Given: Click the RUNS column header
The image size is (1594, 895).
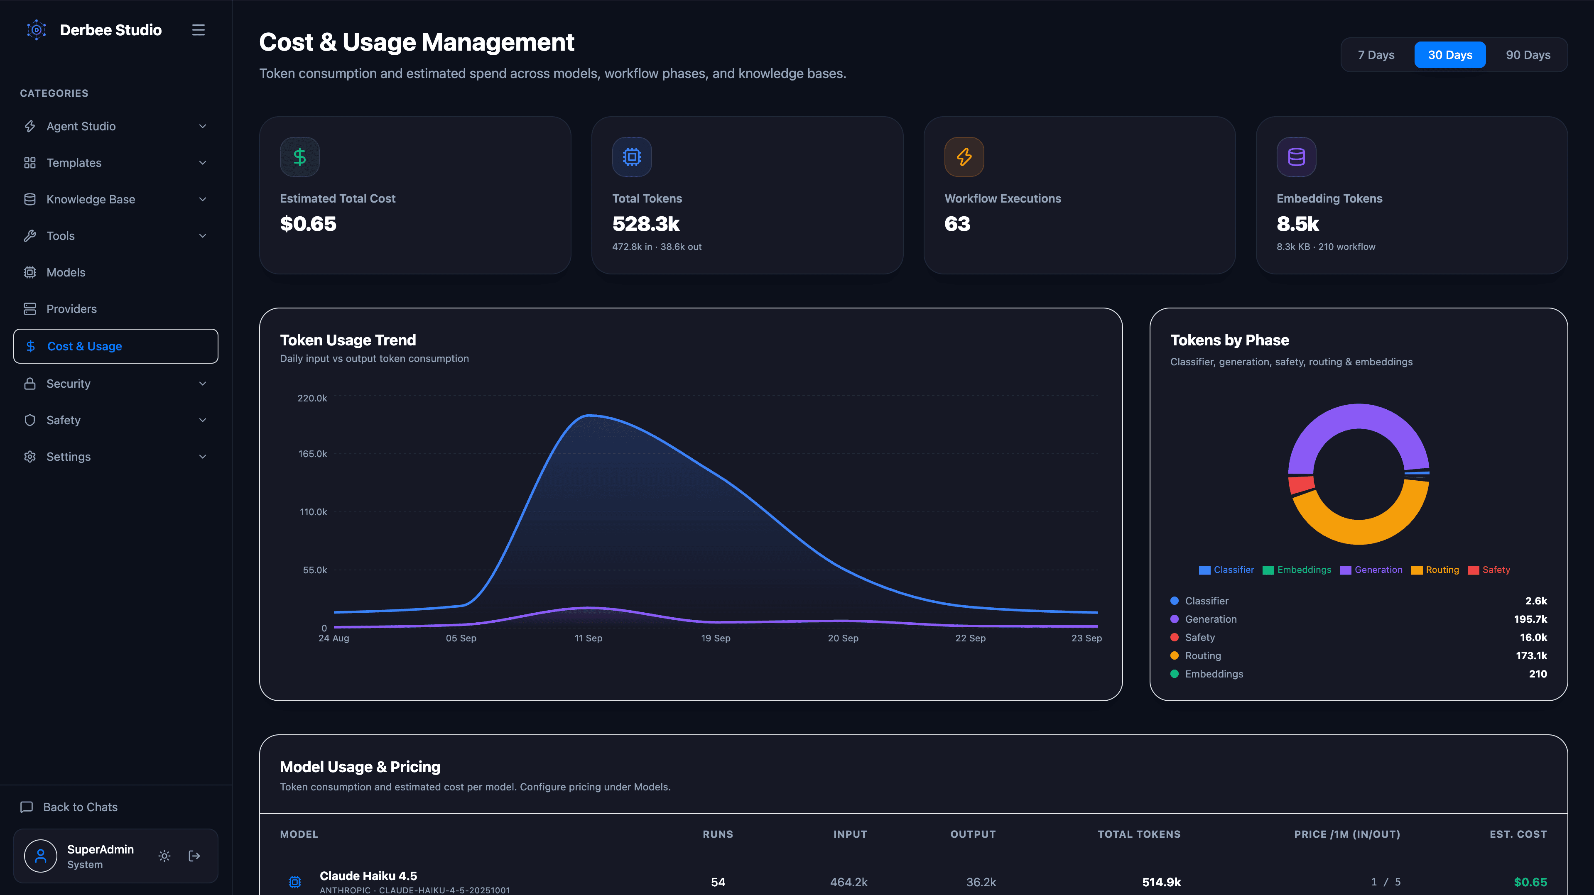Looking at the screenshot, I should [x=718, y=834].
